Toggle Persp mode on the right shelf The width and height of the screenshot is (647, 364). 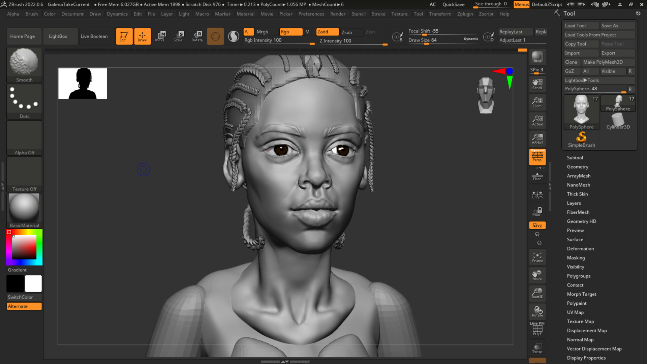(x=537, y=156)
